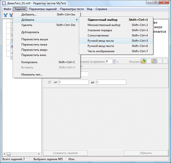This screenshot has width=171, height=163.
Task: Choose Дублировать menu entry
Action: point(46,32)
